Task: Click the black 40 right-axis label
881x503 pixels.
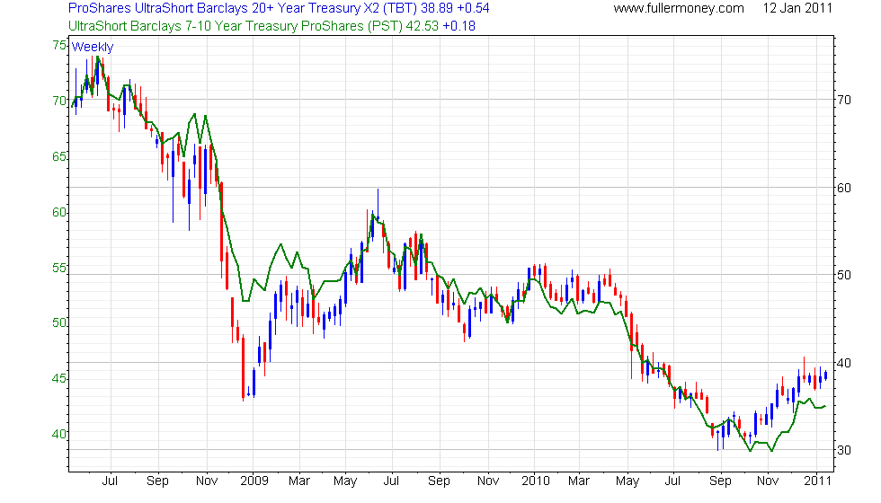Action: (x=844, y=363)
